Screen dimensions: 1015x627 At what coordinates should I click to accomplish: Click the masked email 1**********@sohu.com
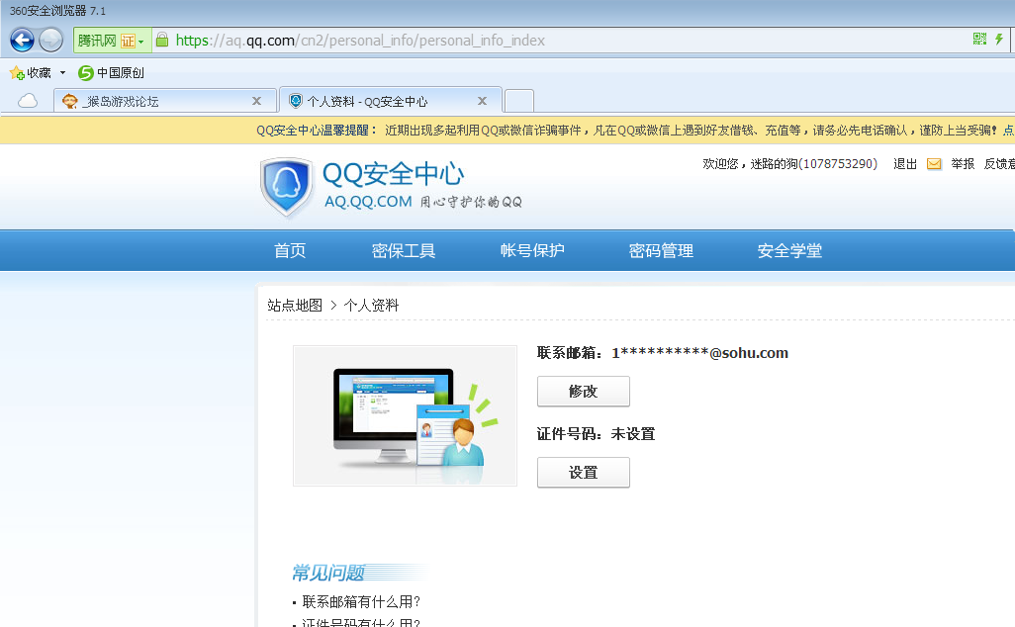(699, 353)
